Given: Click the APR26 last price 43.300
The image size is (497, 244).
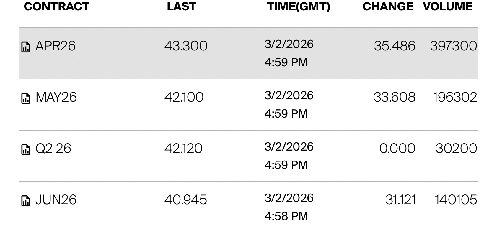Looking at the screenshot, I should click(186, 46).
